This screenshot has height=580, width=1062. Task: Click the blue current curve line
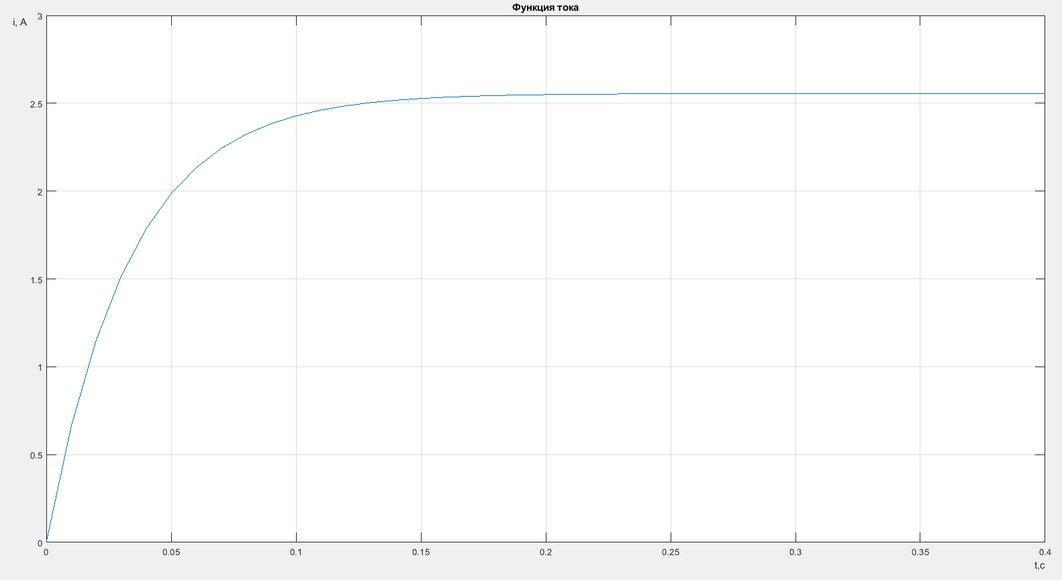click(172, 192)
